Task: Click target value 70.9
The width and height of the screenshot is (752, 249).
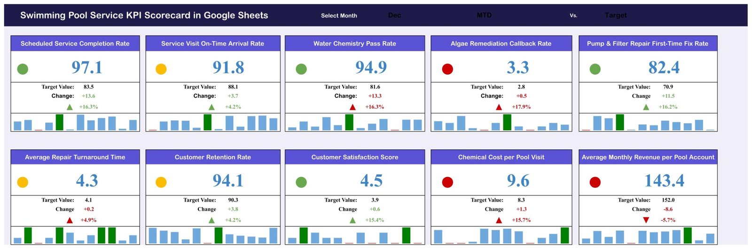Action: coord(668,87)
